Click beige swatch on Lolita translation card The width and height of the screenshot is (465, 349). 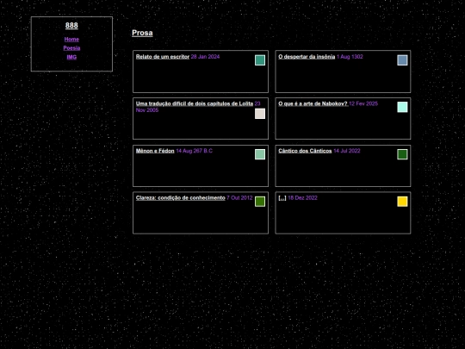coord(260,114)
